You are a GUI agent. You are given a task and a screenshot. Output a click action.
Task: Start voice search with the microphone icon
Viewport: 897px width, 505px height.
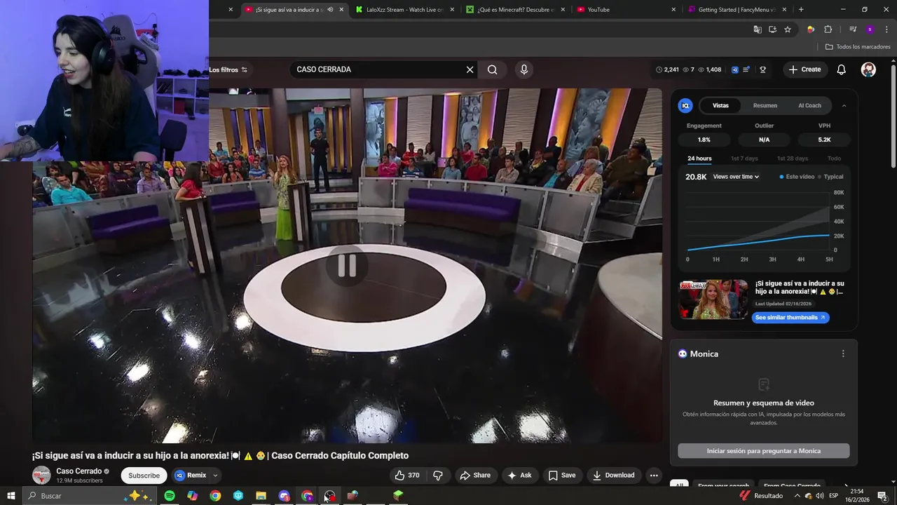click(x=523, y=69)
